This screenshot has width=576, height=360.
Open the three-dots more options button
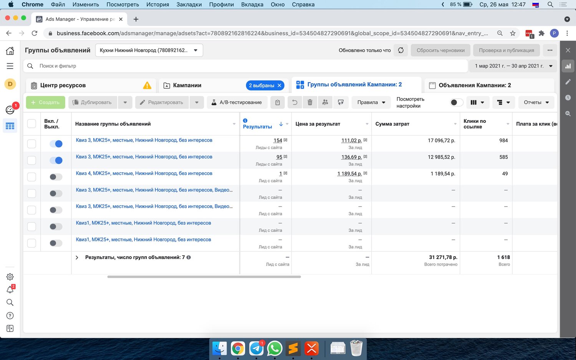pyautogui.click(x=550, y=50)
